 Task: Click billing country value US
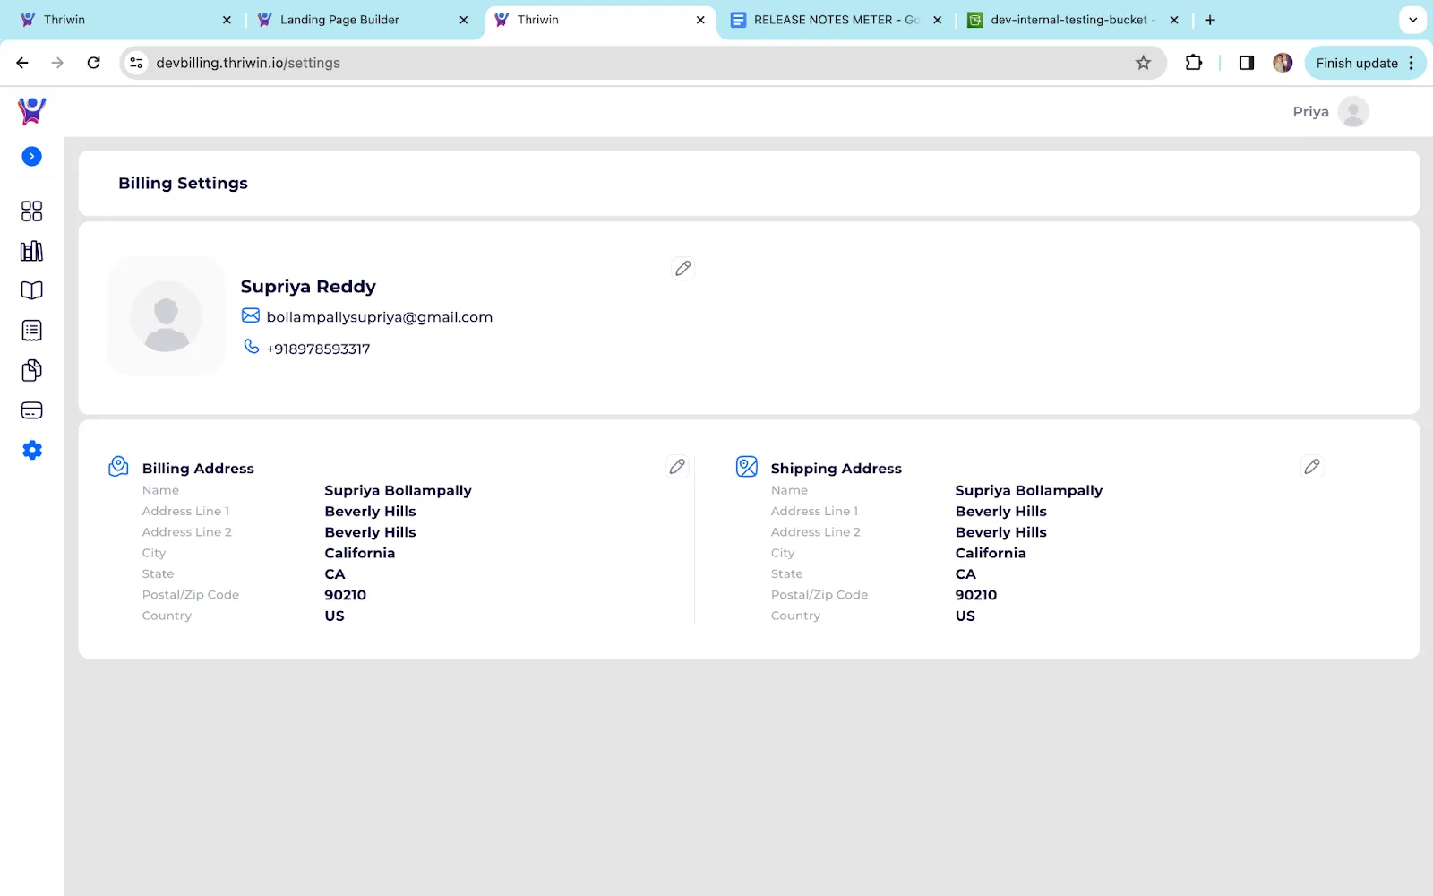[334, 616]
